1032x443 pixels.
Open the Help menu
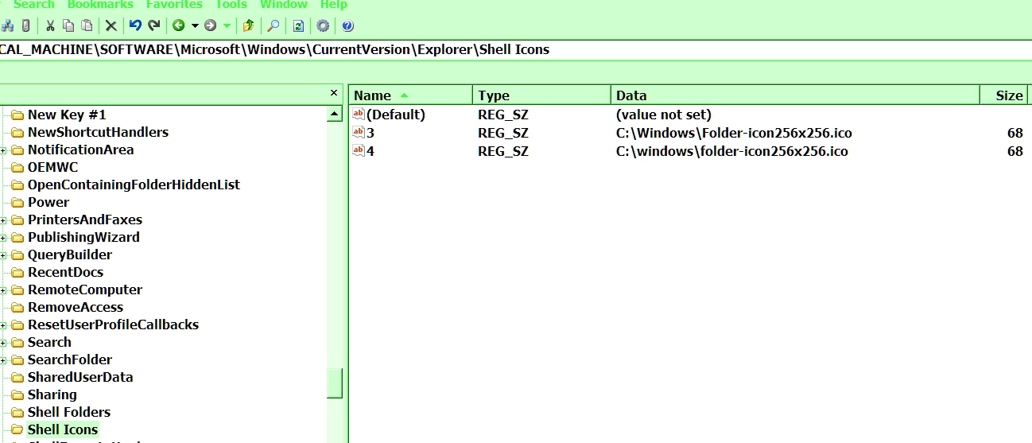pos(333,5)
